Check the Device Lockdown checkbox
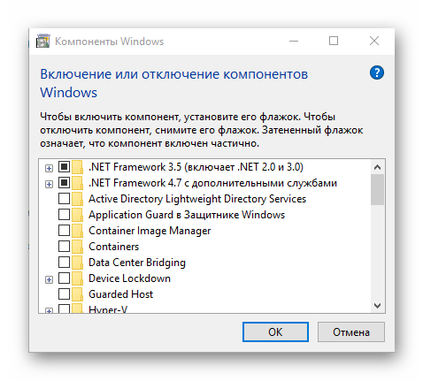This screenshot has width=423, height=381. 64,278
